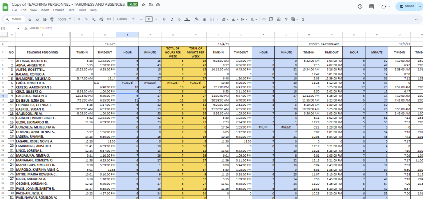Open text rotation dropdown
Viewport: 423px width, 199px height.
point(254,19)
